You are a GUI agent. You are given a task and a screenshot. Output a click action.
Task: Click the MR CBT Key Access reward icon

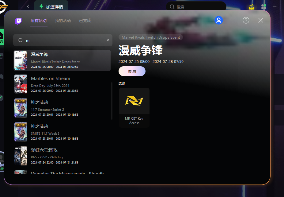pos(134,101)
